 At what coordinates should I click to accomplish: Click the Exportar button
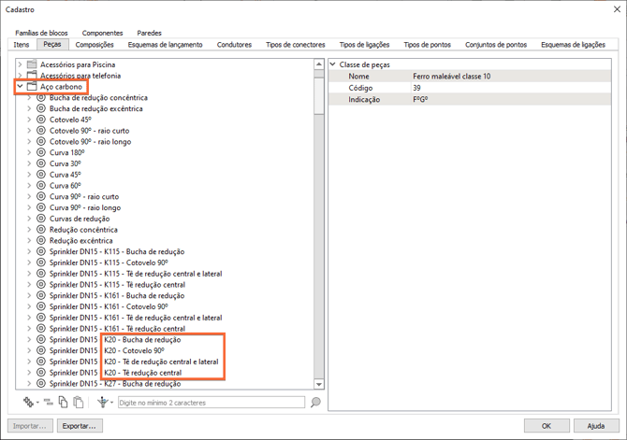(x=80, y=426)
